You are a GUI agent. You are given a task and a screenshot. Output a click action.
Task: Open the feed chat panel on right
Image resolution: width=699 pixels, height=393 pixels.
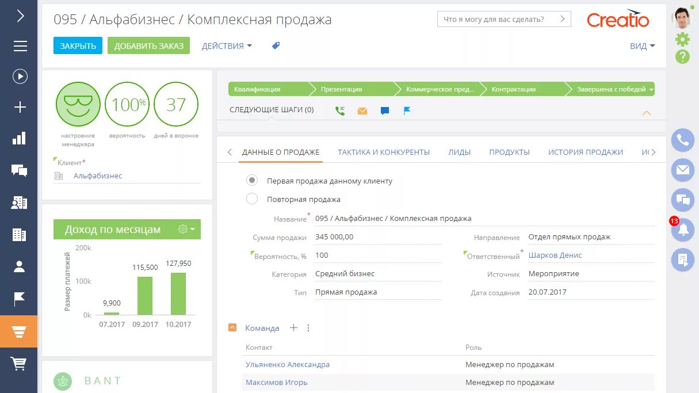pyautogui.click(x=683, y=200)
